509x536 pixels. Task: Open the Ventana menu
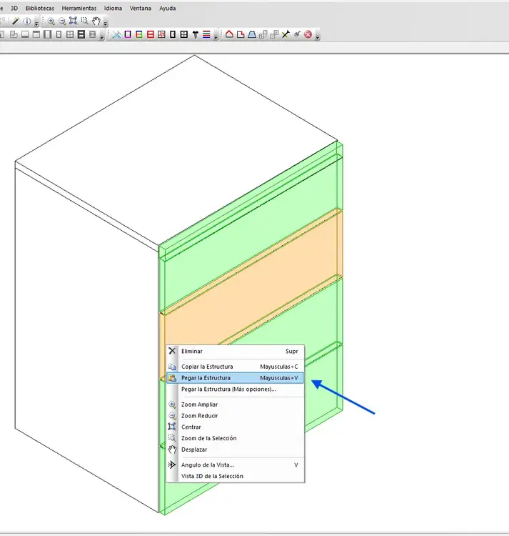click(140, 8)
